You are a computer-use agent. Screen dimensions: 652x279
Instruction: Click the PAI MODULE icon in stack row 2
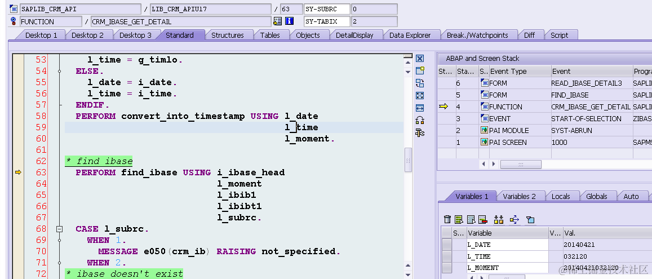coord(485,131)
